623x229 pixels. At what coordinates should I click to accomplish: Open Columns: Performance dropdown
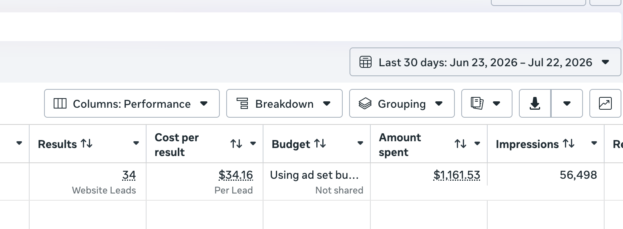(x=132, y=104)
